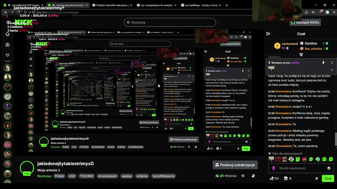Click the green Czat send button

[328, 178]
